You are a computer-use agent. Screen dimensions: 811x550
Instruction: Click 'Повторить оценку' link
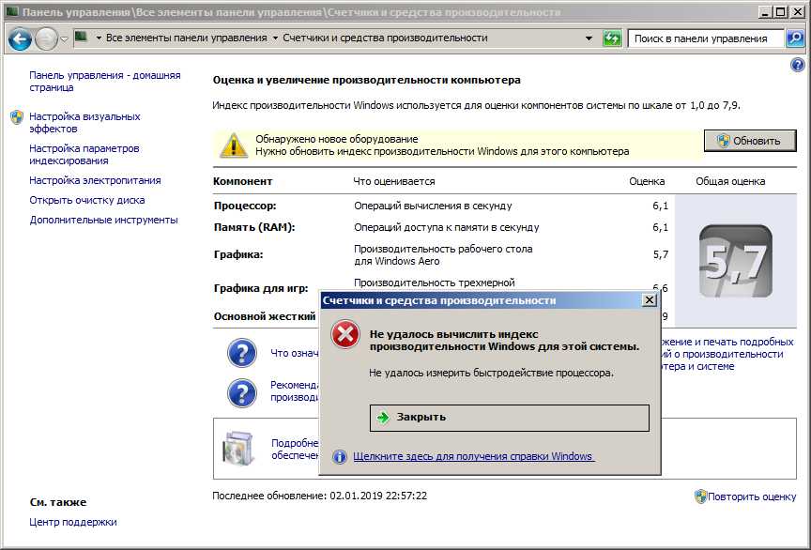click(752, 497)
